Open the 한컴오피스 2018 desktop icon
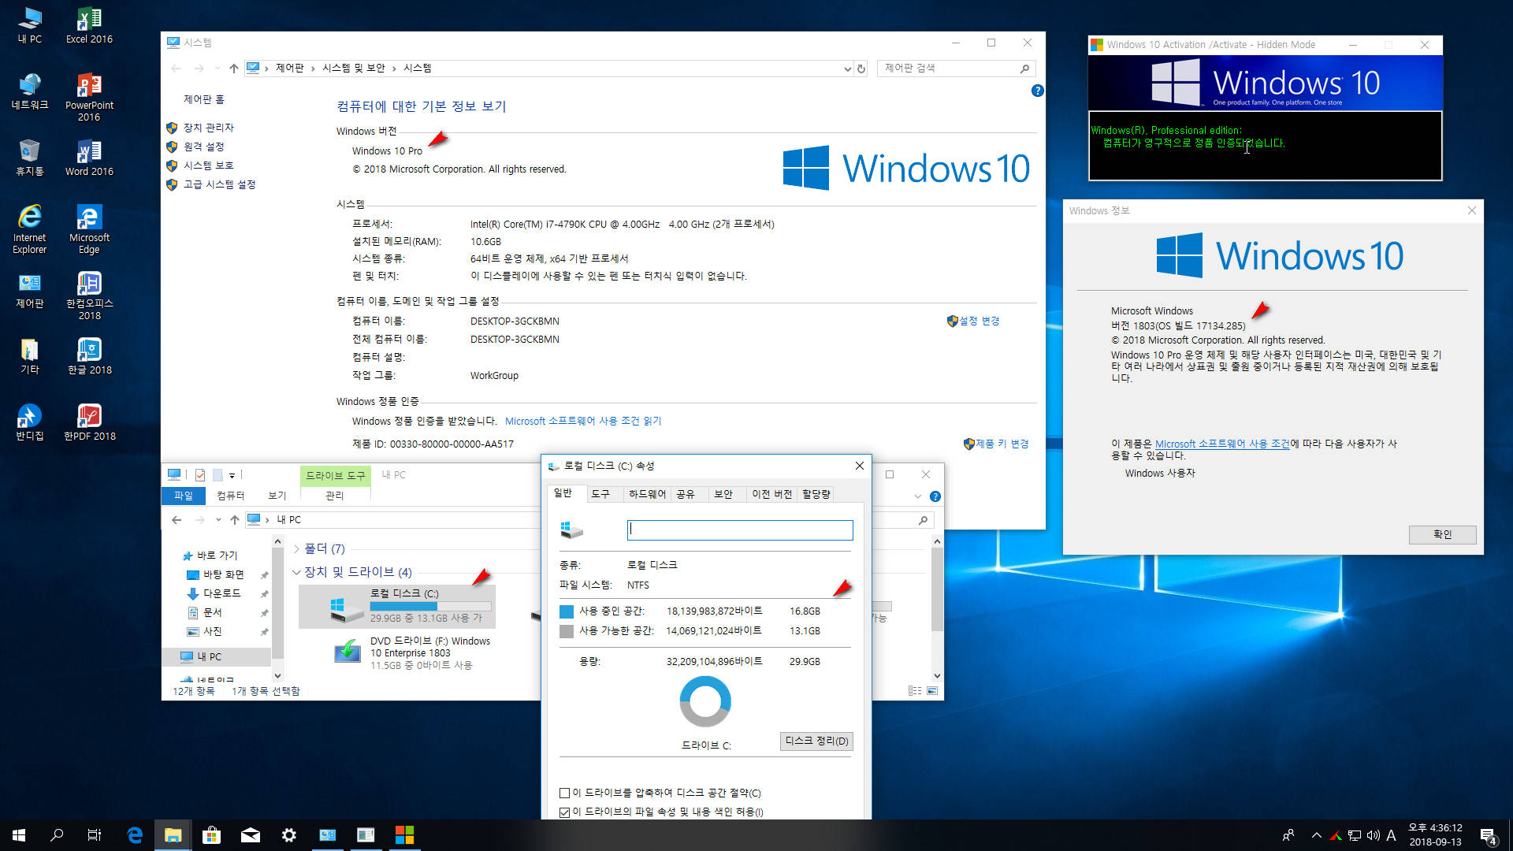This screenshot has height=851, width=1513. tap(89, 295)
